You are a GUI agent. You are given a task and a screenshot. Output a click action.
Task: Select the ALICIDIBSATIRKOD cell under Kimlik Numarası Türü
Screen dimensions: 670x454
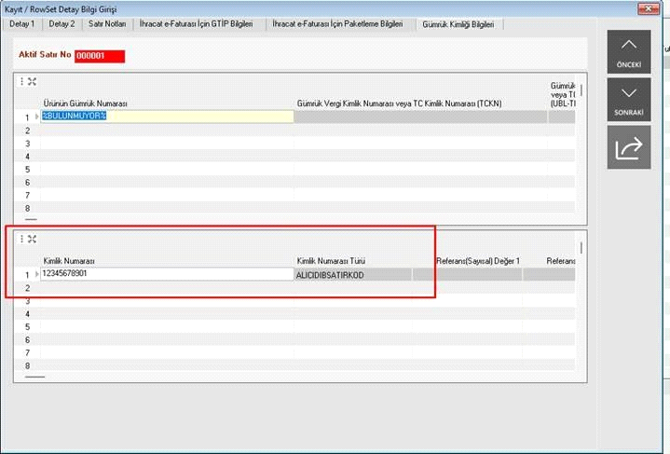click(352, 274)
